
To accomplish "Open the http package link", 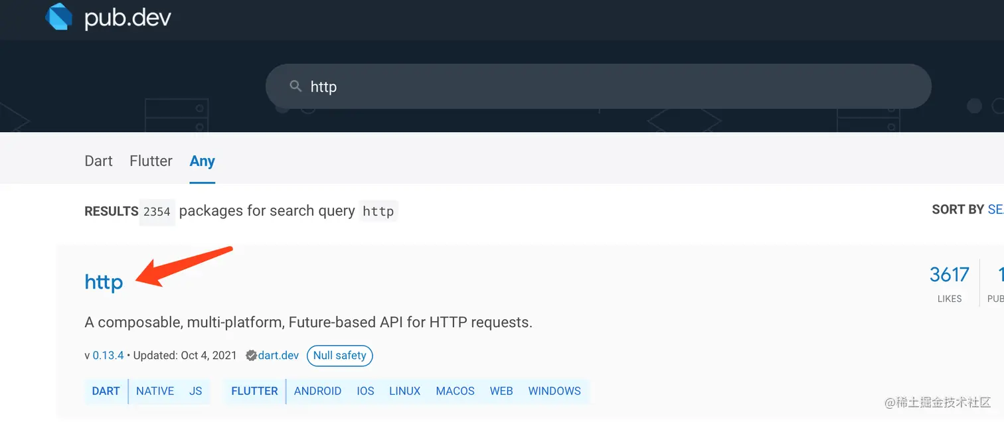I will (104, 282).
